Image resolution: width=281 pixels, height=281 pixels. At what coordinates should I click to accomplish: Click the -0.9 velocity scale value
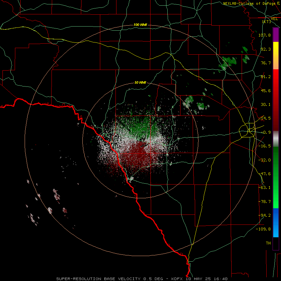click(266, 132)
